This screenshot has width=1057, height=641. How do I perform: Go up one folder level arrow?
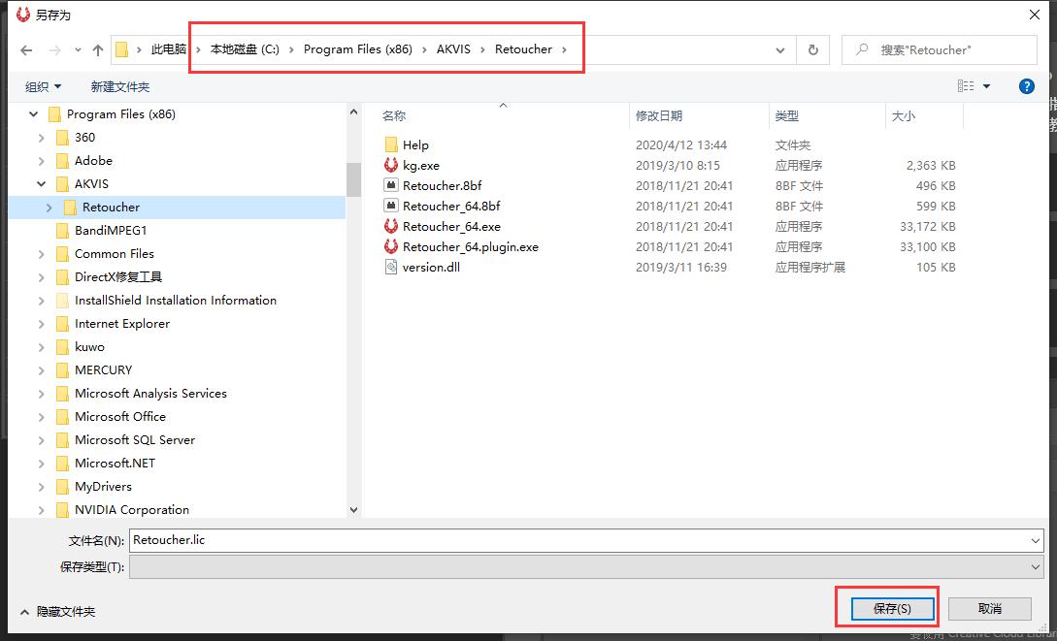tap(98, 50)
